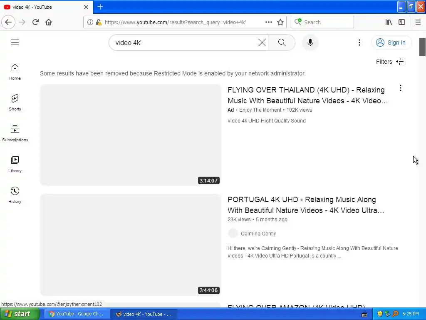Bookmark this page with the star icon
426x320 pixels.
point(280,22)
